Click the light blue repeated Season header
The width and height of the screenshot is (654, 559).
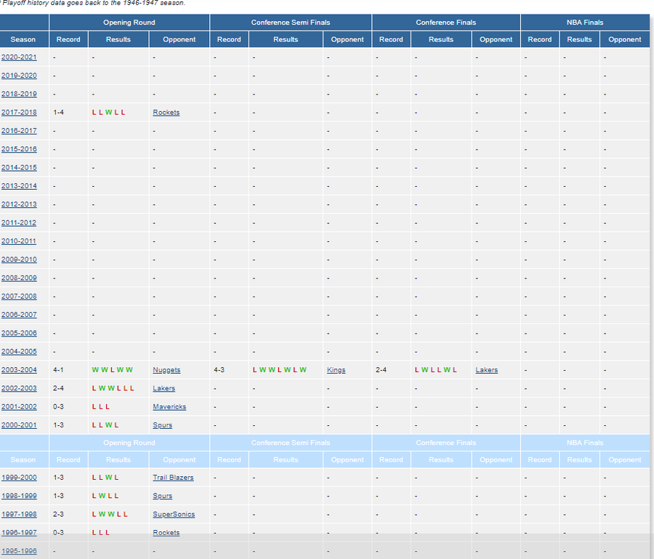coord(23,459)
